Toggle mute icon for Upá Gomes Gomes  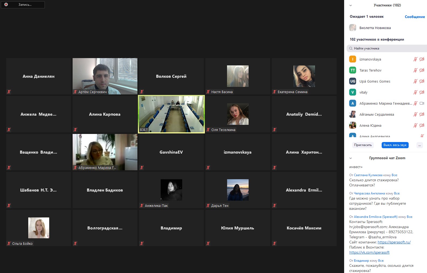coord(415,81)
